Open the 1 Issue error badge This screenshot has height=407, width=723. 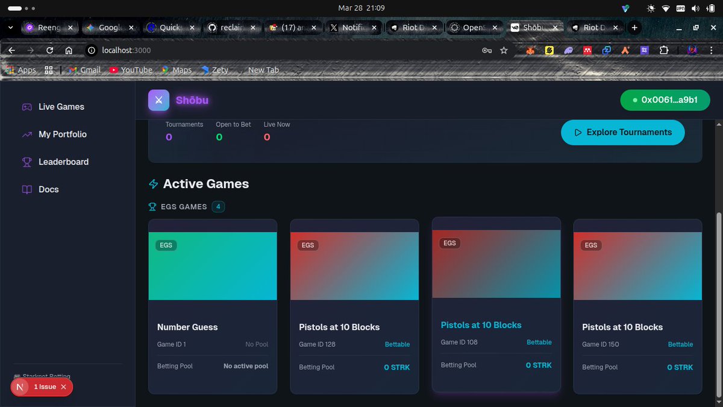45,387
